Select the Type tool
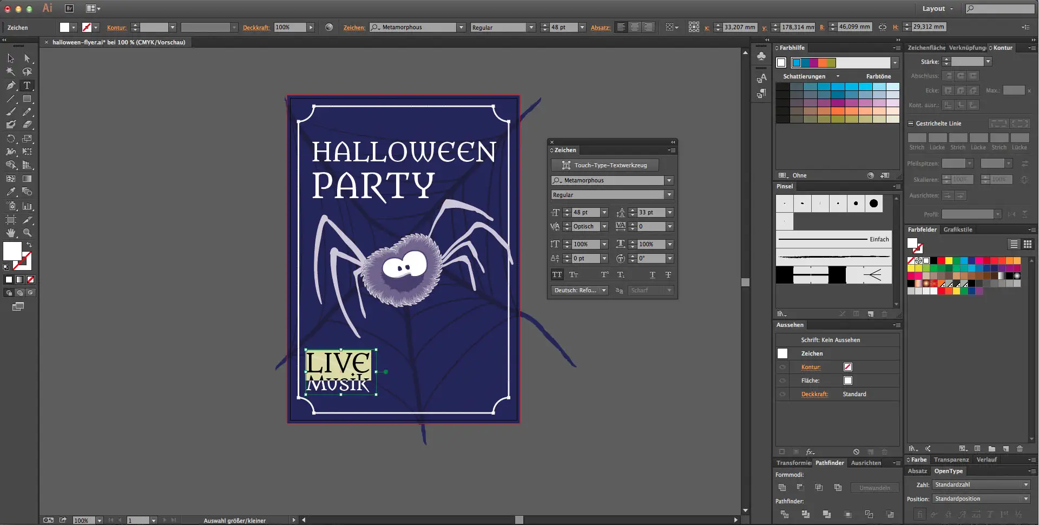1039x525 pixels. 27,85
